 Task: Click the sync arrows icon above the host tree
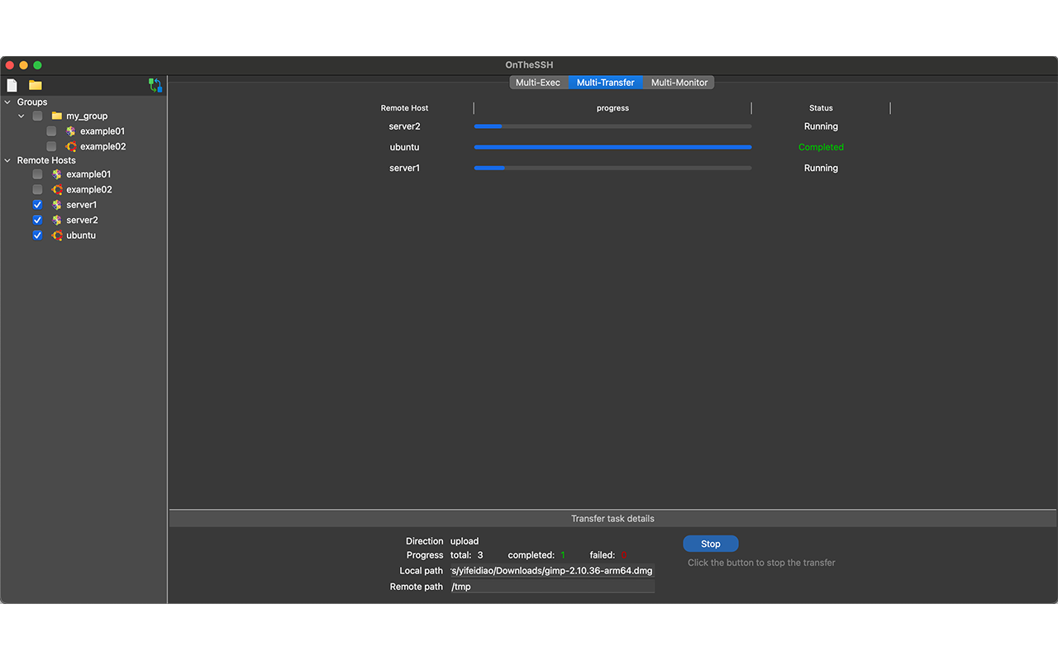(x=155, y=84)
